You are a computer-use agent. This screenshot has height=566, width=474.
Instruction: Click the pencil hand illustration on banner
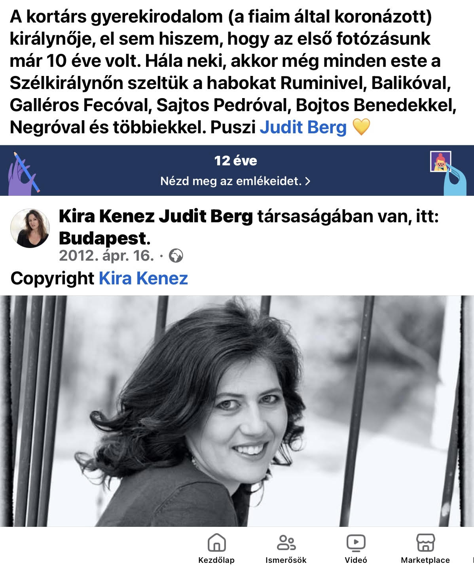[x=23, y=174]
